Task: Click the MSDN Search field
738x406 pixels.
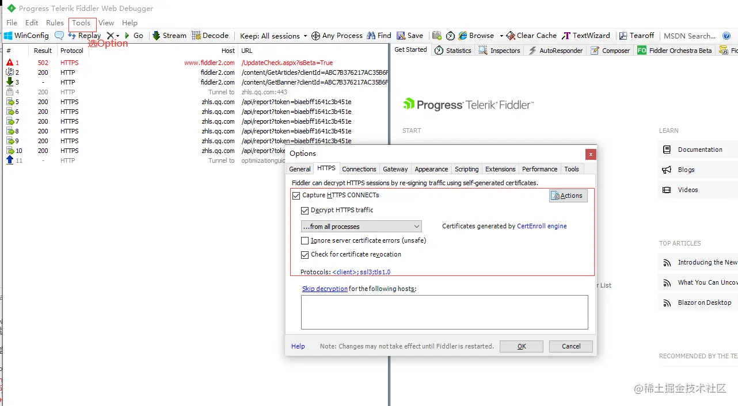Action: [x=690, y=36]
